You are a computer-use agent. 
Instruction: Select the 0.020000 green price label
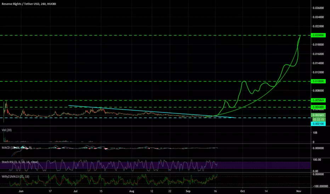point(318,35)
